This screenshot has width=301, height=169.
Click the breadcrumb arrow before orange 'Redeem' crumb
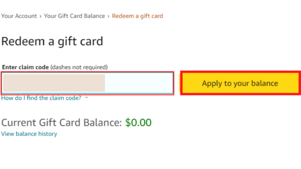108,16
